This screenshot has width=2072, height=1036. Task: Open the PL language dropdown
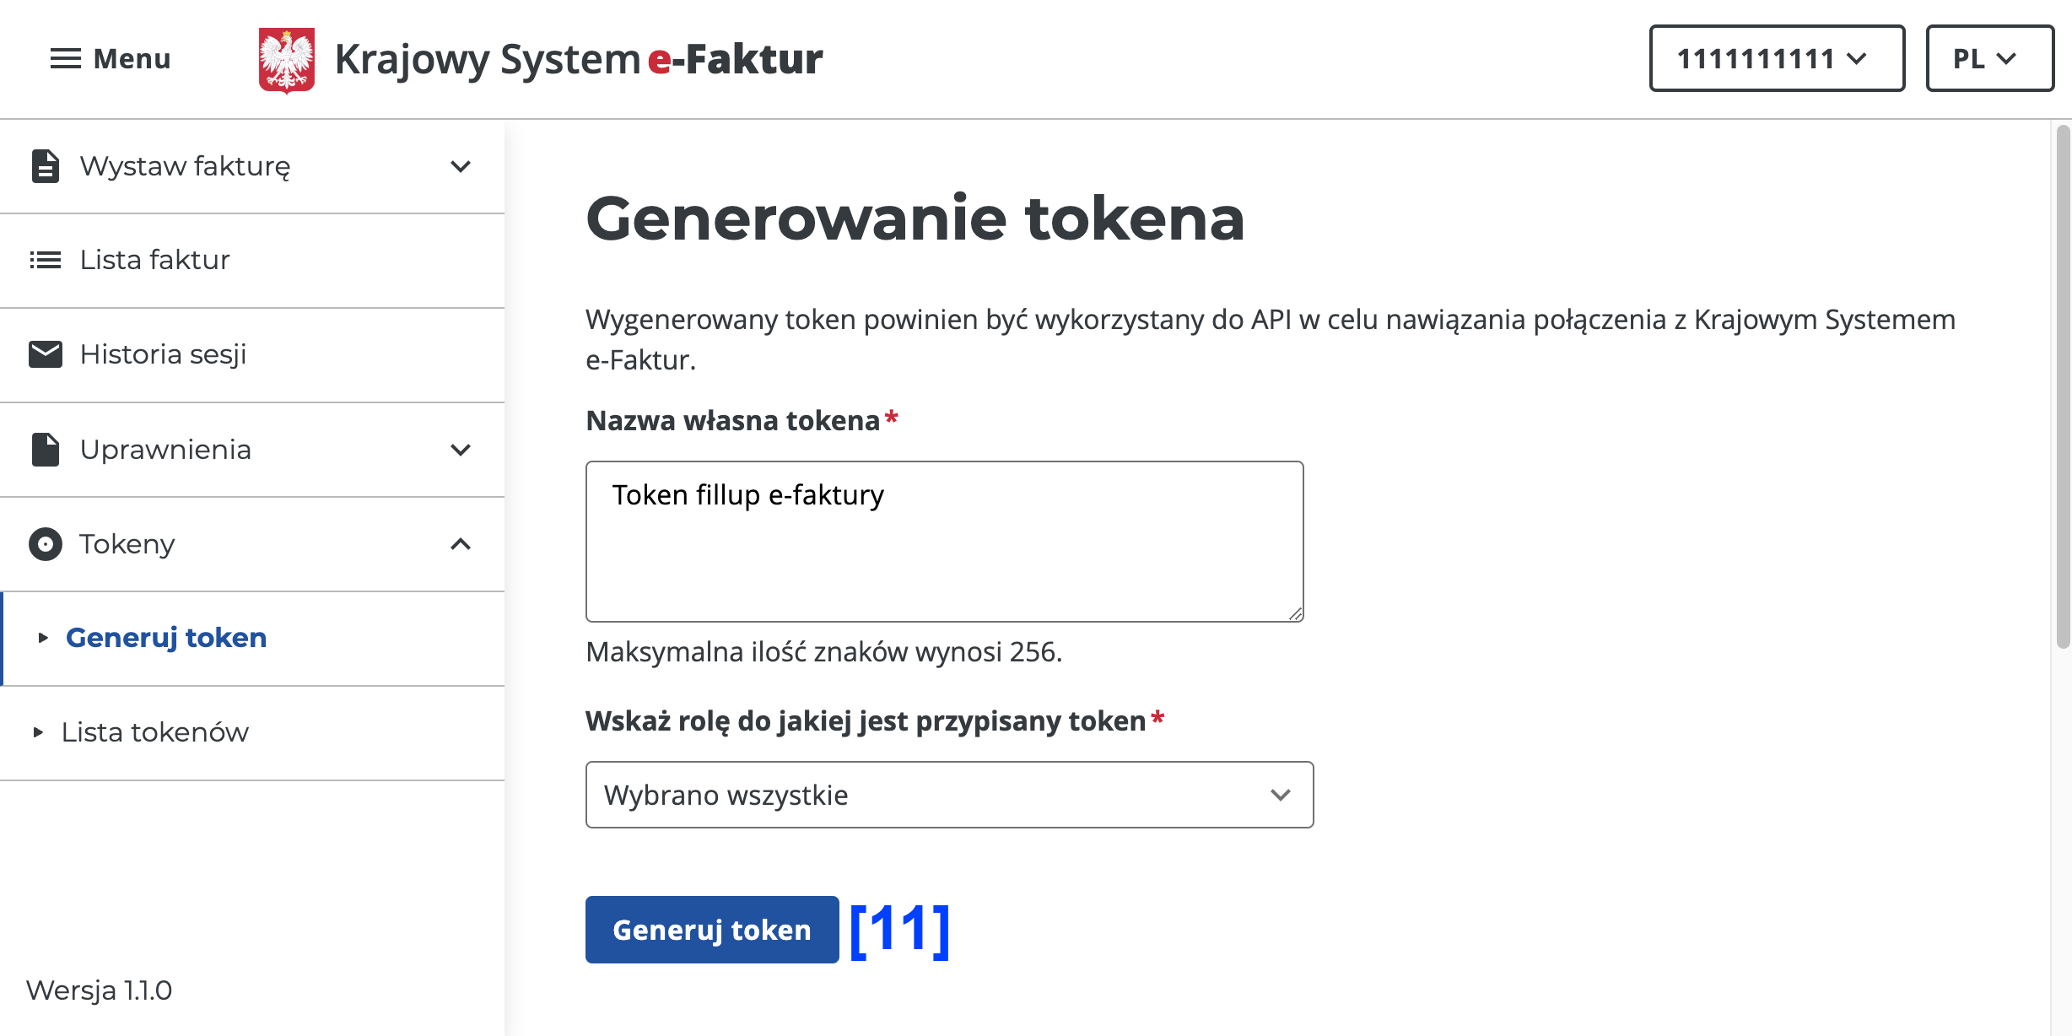pos(1989,58)
